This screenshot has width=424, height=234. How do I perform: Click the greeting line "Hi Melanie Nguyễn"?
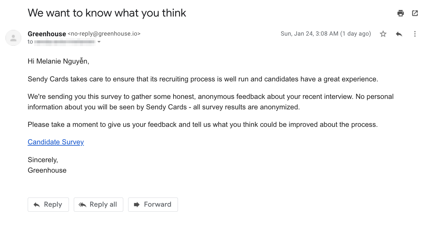pyautogui.click(x=58, y=61)
